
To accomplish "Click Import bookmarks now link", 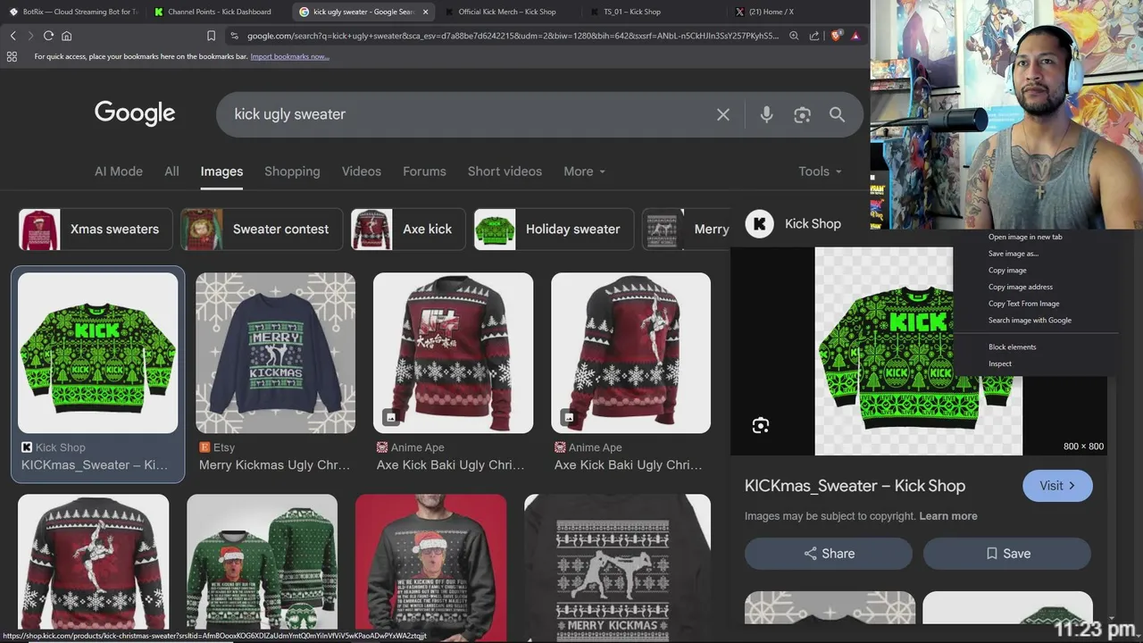I will tap(289, 56).
